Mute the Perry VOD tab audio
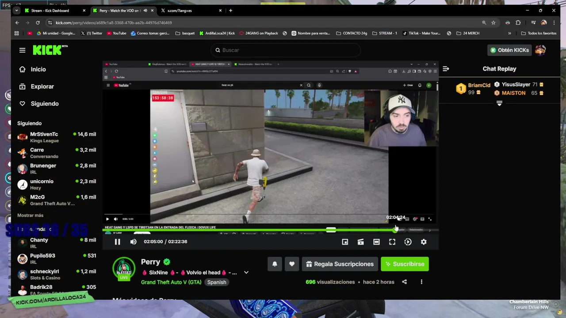Image resolution: width=566 pixels, height=318 pixels. tap(145, 11)
